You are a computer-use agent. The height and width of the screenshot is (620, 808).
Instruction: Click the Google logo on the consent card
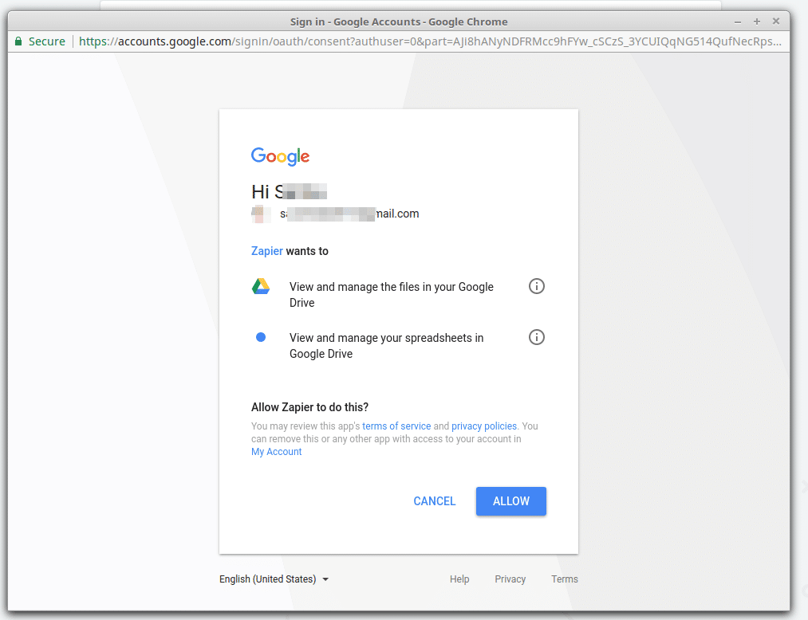click(x=280, y=156)
